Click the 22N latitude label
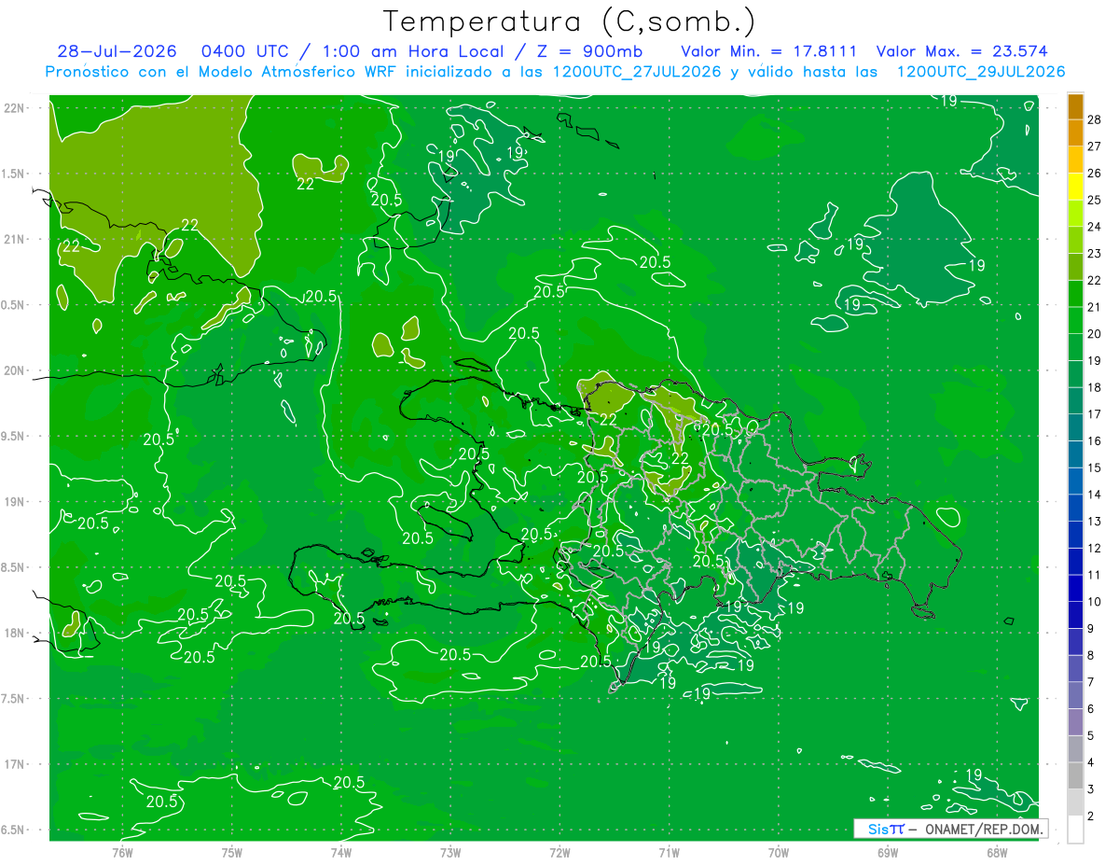The image size is (1119, 865). tap(15, 107)
